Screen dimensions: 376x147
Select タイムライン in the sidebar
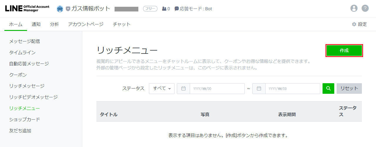[22, 53]
